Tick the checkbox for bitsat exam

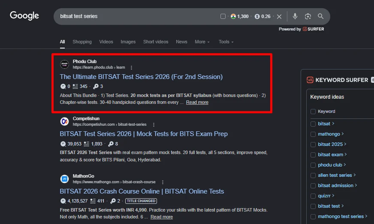(313, 155)
